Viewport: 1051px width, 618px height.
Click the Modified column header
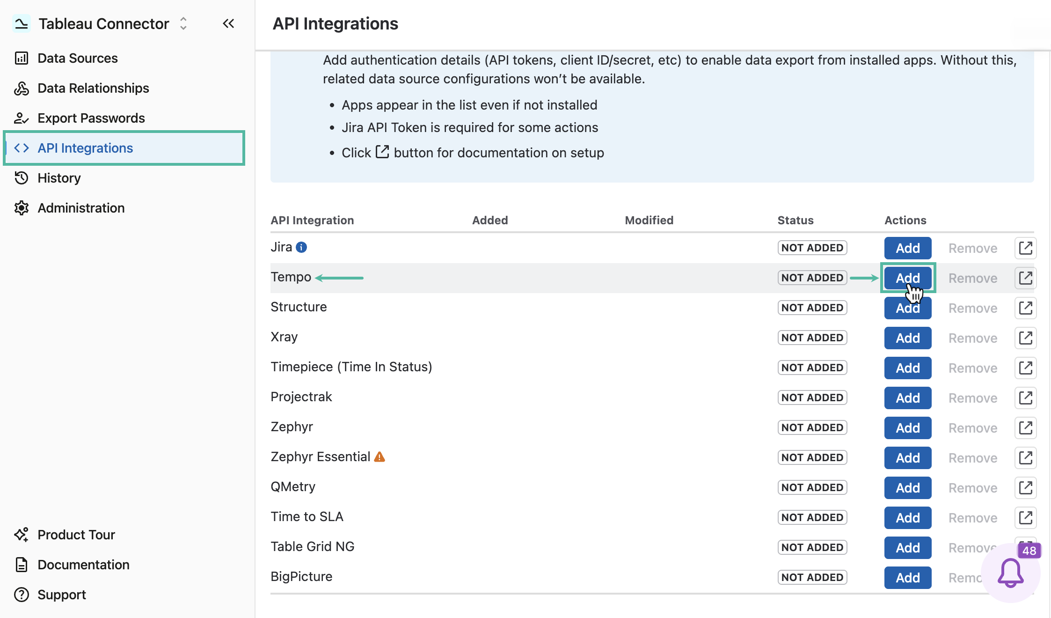click(649, 220)
